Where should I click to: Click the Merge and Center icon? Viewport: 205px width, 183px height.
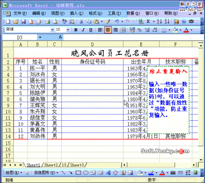123,30
